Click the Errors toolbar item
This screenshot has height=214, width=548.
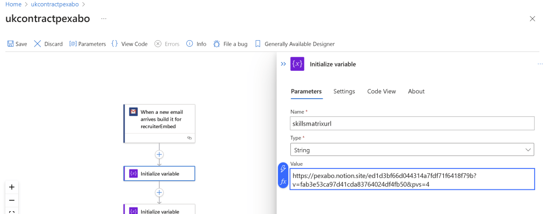[x=167, y=44]
